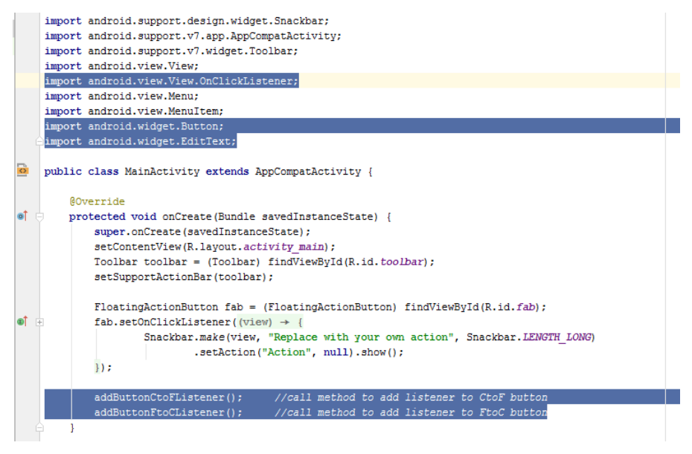Click the onCreate method name in its signature
Viewport: 692px width, 454px height.
tap(187, 216)
